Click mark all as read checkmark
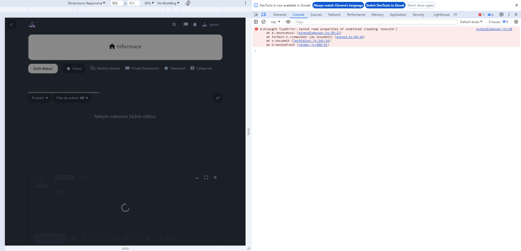This screenshot has height=251, width=521. 218,98
